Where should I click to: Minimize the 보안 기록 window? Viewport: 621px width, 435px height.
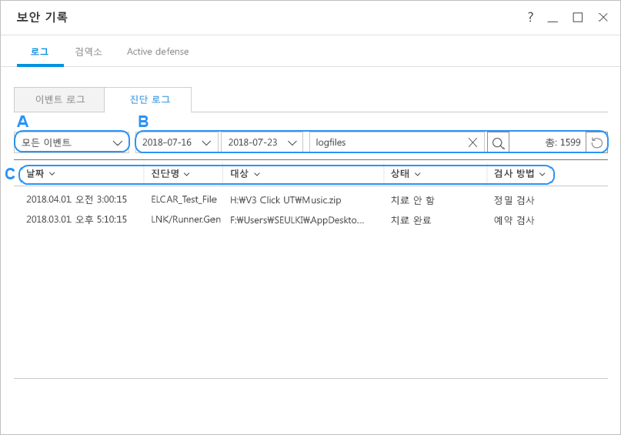click(x=553, y=17)
